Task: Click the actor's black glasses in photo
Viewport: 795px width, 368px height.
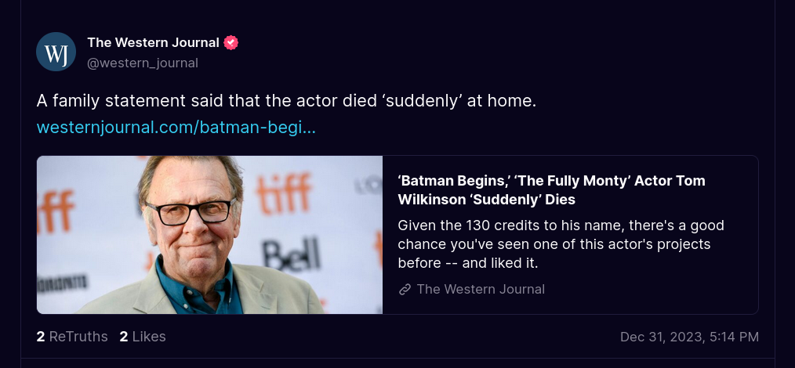Action: point(191,212)
